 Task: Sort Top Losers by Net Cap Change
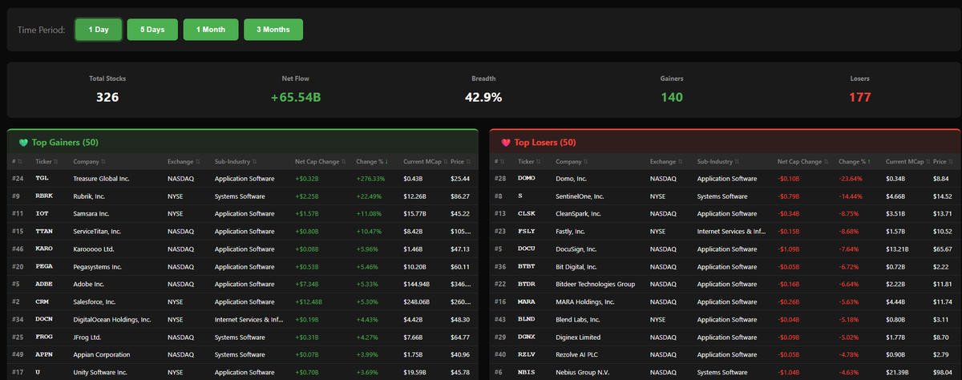802,161
